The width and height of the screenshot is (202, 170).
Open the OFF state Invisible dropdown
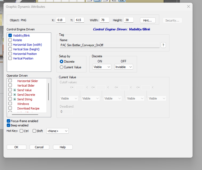click(x=124, y=67)
